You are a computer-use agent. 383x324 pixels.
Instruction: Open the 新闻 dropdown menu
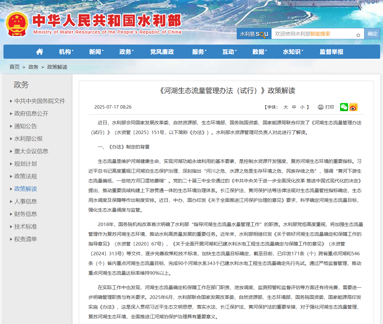click(x=96, y=52)
